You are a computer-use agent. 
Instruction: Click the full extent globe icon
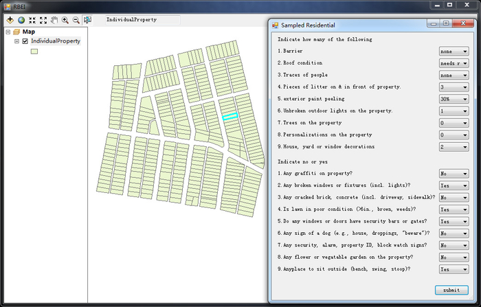point(21,21)
